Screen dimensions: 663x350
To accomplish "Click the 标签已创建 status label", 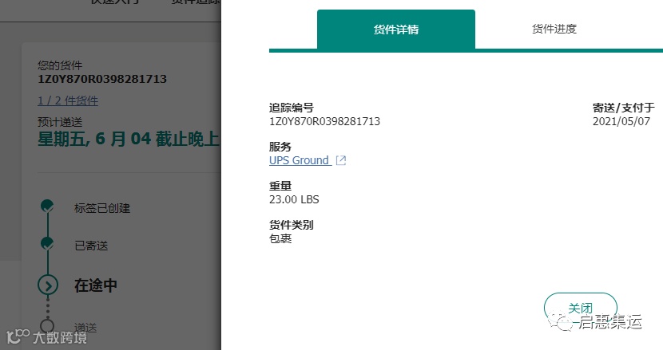I will pyautogui.click(x=102, y=208).
